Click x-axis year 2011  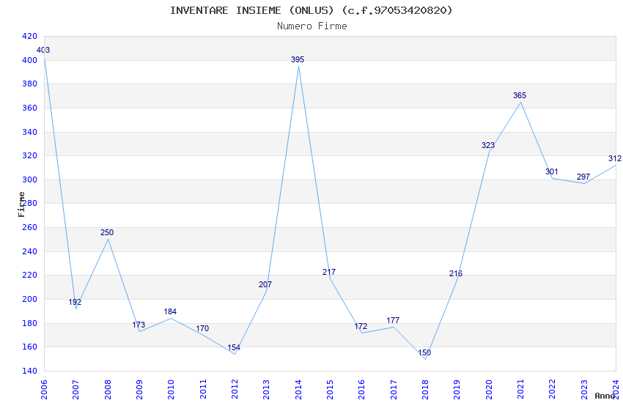point(202,389)
